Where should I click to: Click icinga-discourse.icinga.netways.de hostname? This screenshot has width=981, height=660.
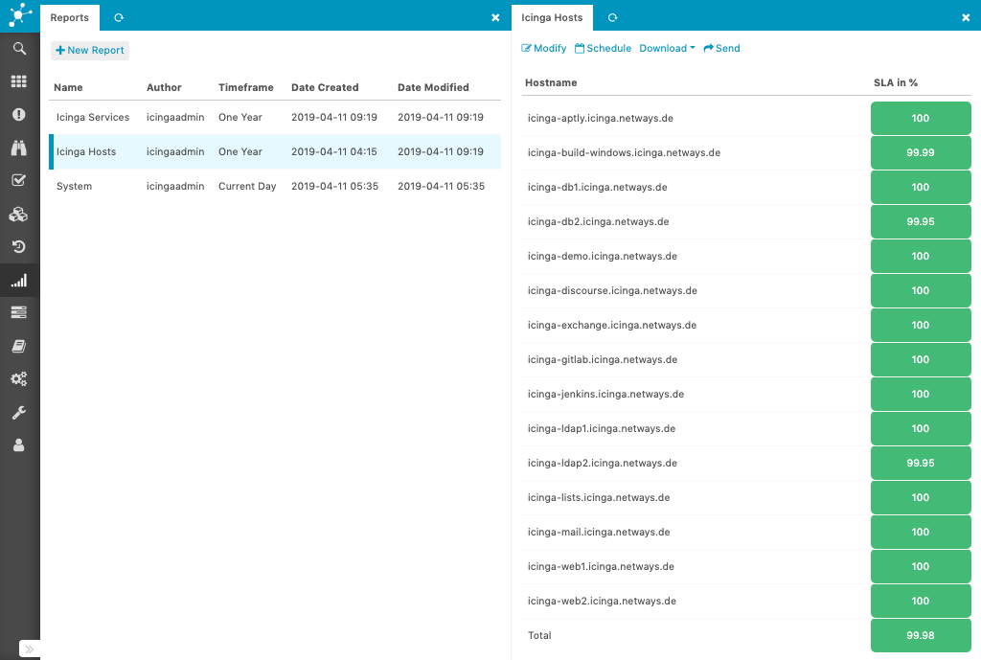coord(612,290)
